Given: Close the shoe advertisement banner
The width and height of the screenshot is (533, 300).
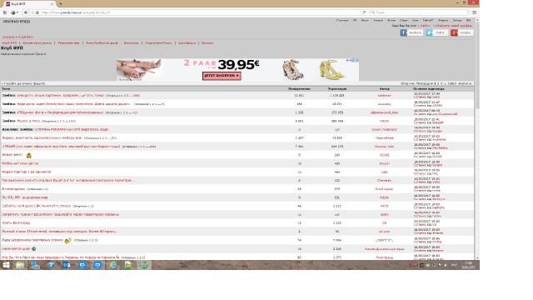Looking at the screenshot, I should pyautogui.click(x=357, y=60).
